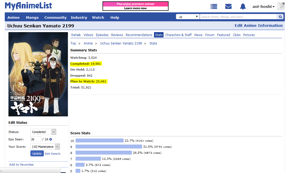
Task: Open the aoi-hoshi profile avatar
Action: [x=281, y=6]
